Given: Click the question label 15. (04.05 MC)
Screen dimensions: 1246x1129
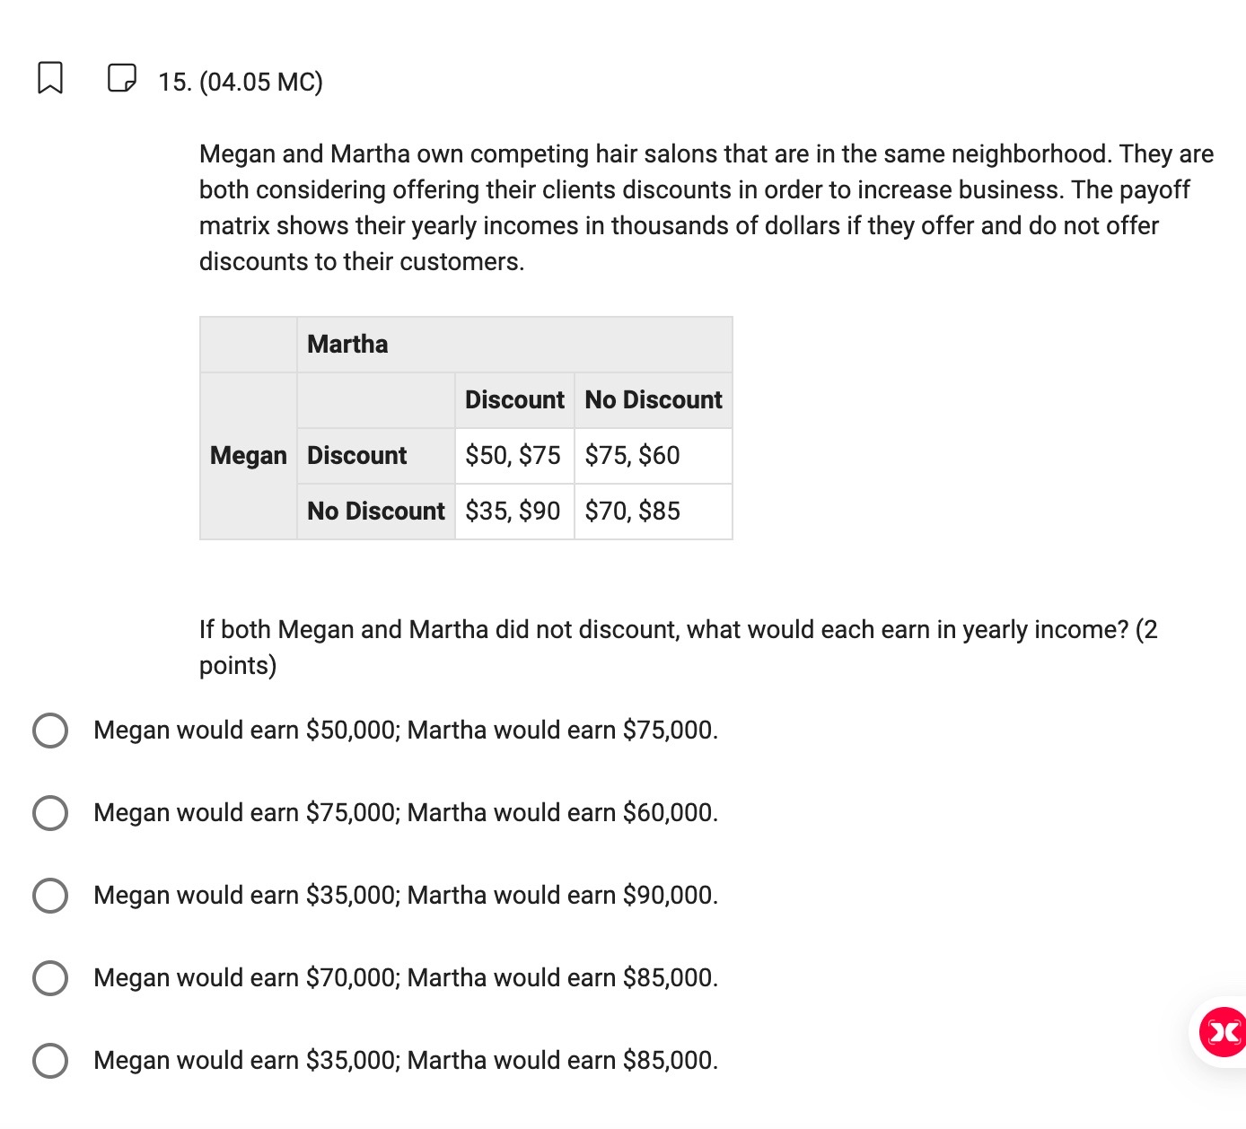Looking at the screenshot, I should tap(240, 81).
